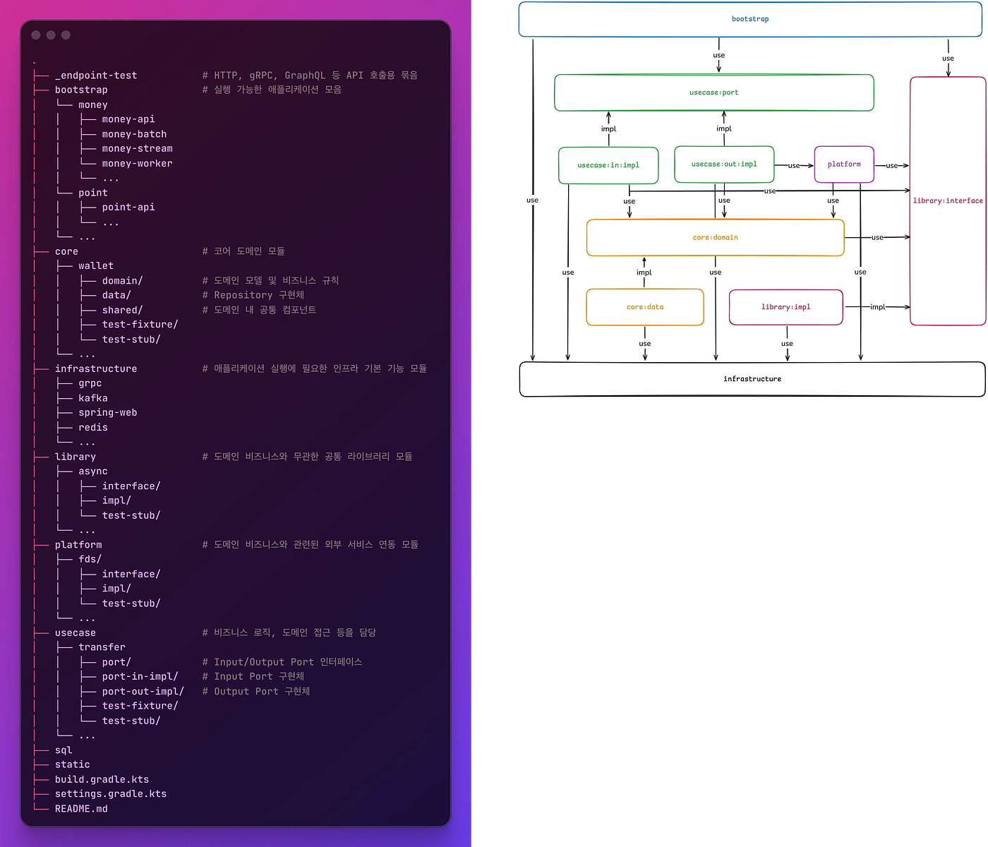Select test-stub/ under wallet

point(131,340)
